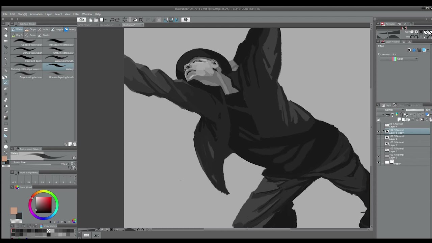Viewport: 432px width, 243px height.
Task: Create a new raster layer
Action: point(400,119)
